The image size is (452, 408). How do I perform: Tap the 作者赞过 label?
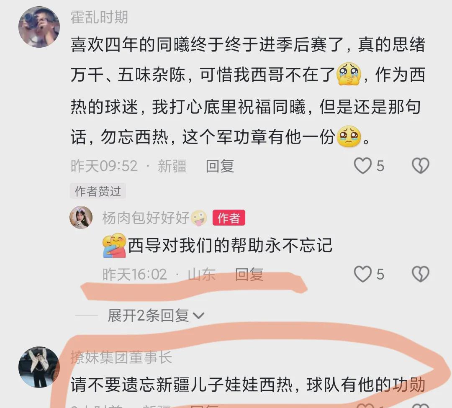point(98,191)
